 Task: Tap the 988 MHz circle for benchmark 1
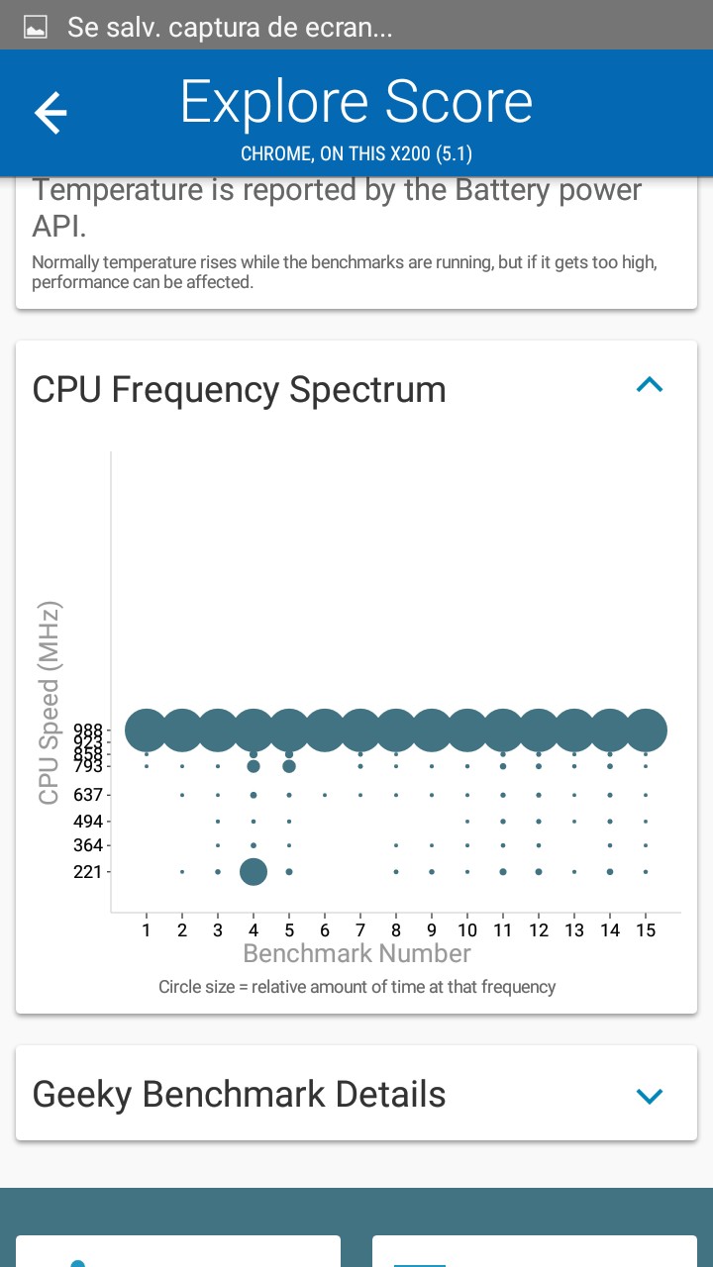tap(147, 731)
